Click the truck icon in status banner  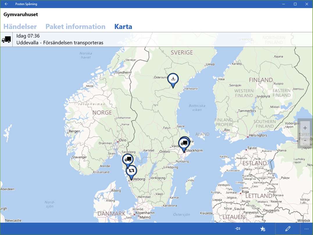tap(6, 39)
